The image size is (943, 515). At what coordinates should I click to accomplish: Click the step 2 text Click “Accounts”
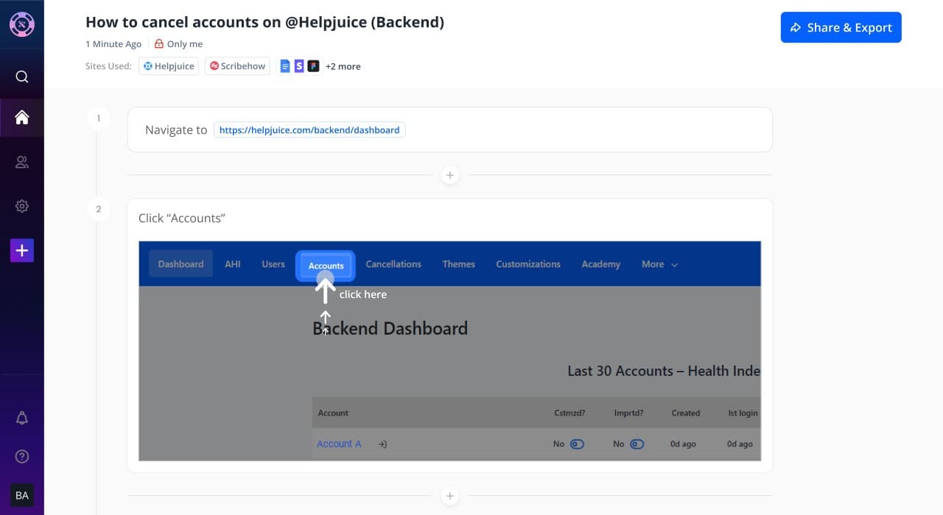coord(182,219)
